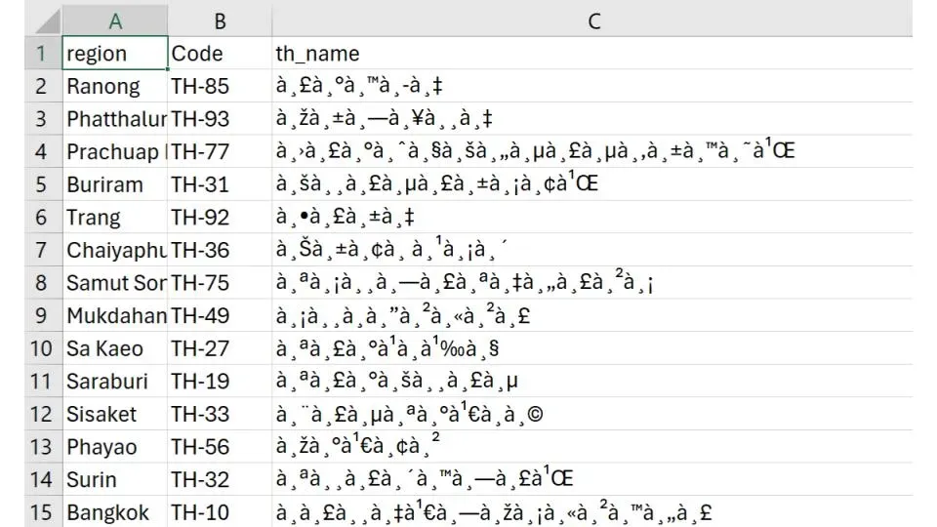Screen dimensions: 937x527
Task: Select row 3 header
Action: [43, 119]
